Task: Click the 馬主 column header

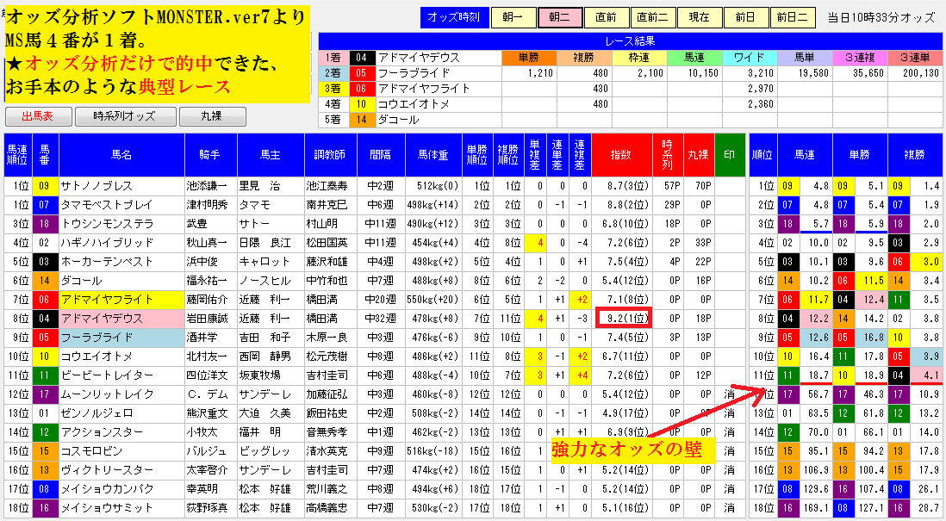Action: pos(271,155)
